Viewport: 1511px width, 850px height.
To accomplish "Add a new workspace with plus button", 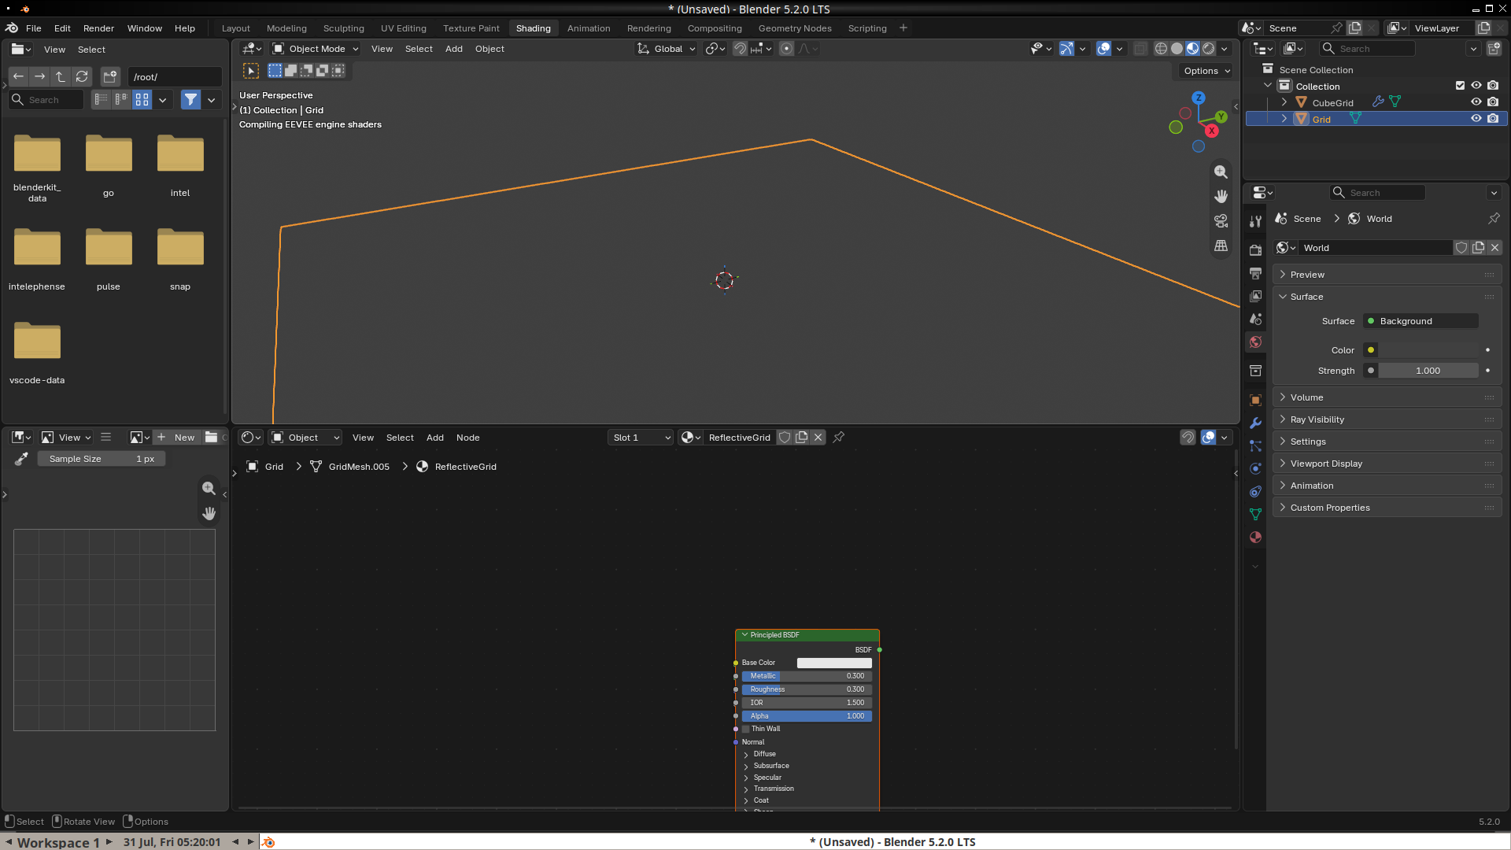I will [x=903, y=28].
